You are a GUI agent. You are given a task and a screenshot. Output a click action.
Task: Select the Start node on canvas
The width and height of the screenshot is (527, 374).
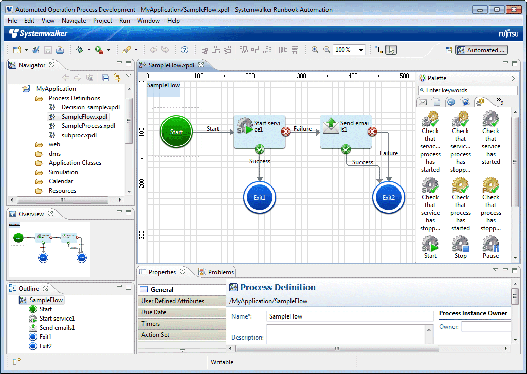point(176,132)
